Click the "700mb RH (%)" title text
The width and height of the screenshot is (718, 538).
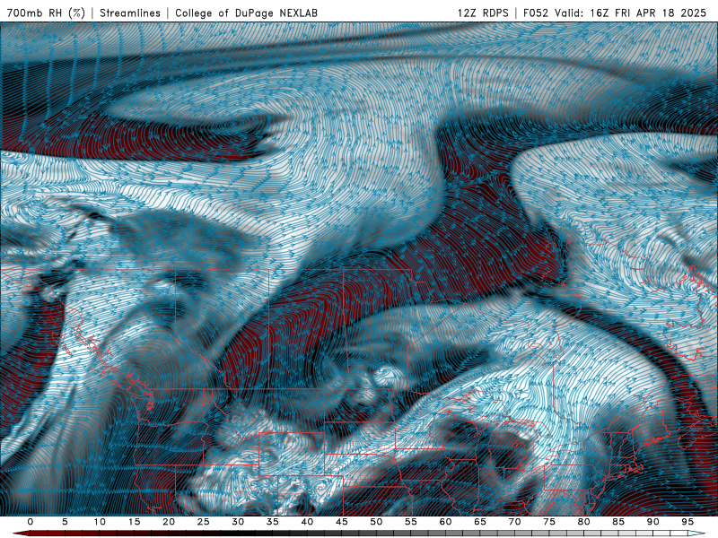(46, 13)
